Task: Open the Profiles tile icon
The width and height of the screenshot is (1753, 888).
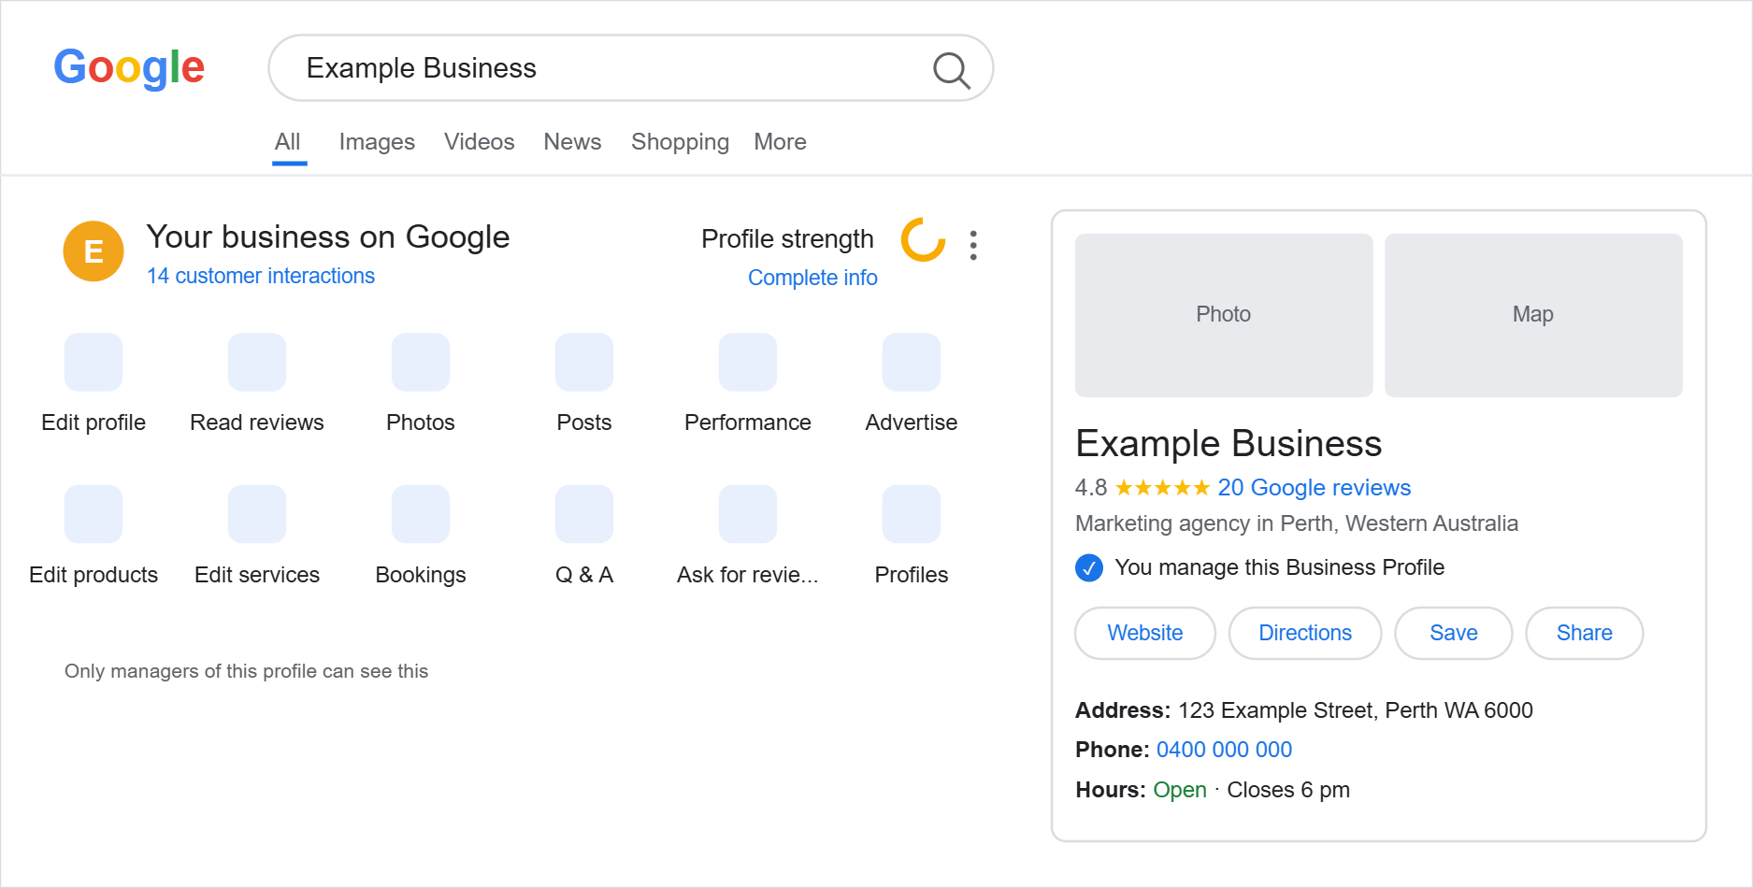Action: (912, 514)
